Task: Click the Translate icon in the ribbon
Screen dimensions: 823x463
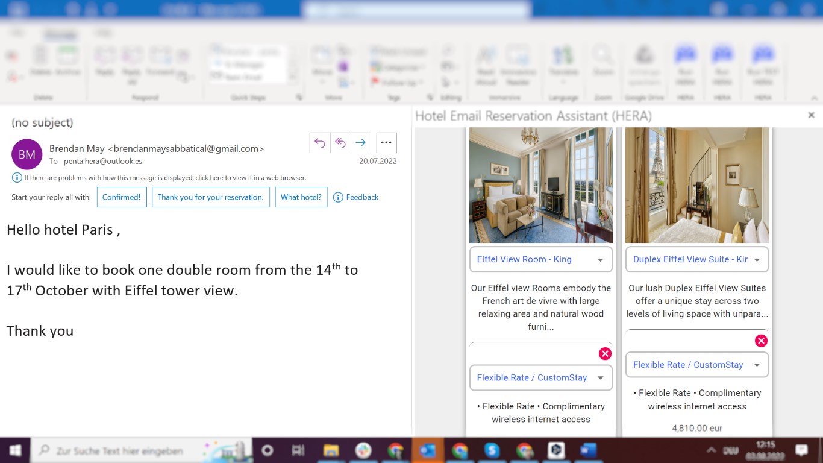Action: click(563, 63)
